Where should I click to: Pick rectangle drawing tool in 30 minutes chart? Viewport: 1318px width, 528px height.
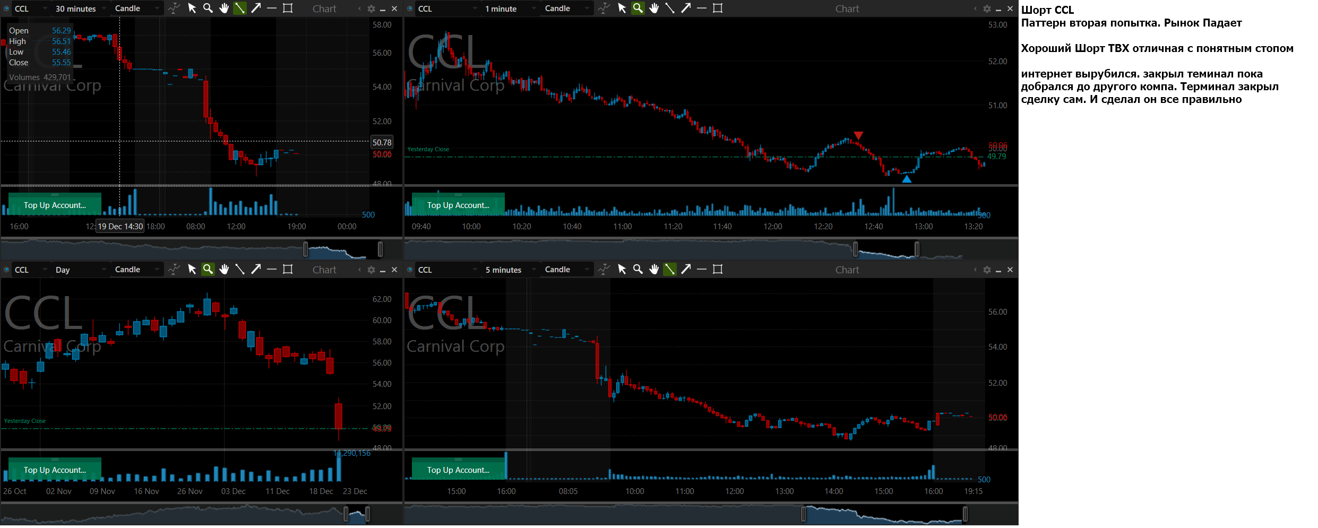point(288,8)
